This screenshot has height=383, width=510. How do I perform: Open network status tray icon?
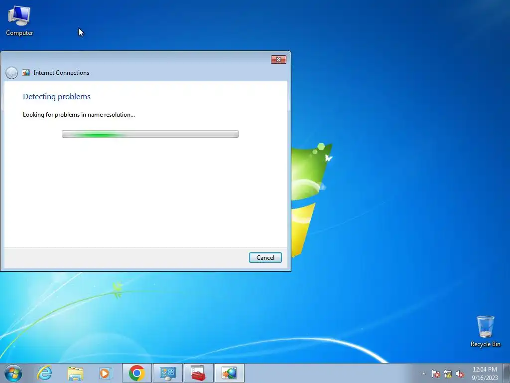click(x=448, y=374)
